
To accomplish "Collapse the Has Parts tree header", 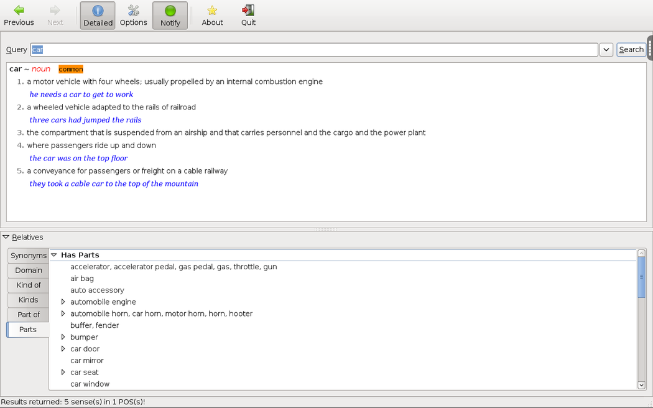I will (54, 255).
